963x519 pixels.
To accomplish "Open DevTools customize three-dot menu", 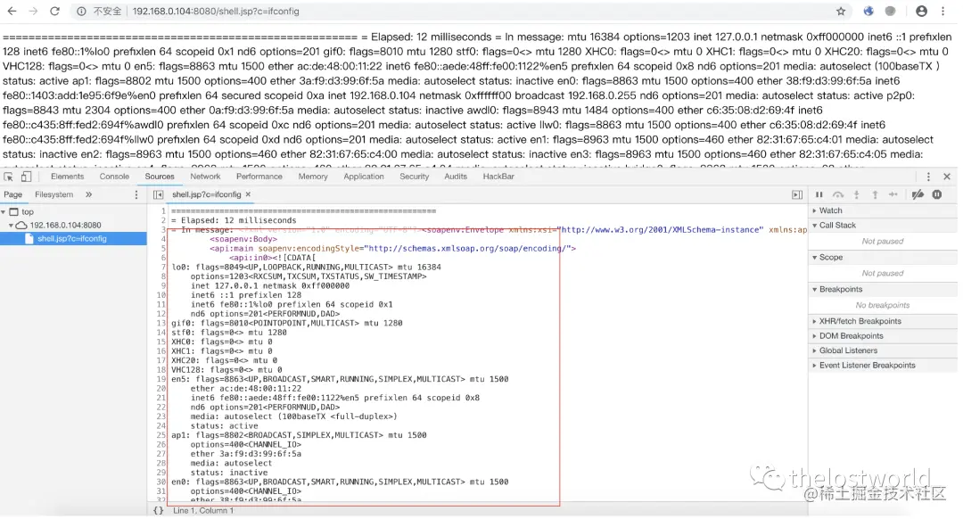I will coord(928,177).
